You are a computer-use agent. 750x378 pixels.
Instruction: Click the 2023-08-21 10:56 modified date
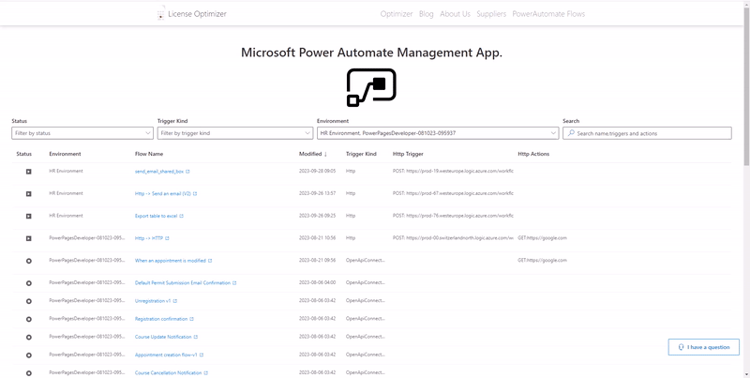(317, 238)
